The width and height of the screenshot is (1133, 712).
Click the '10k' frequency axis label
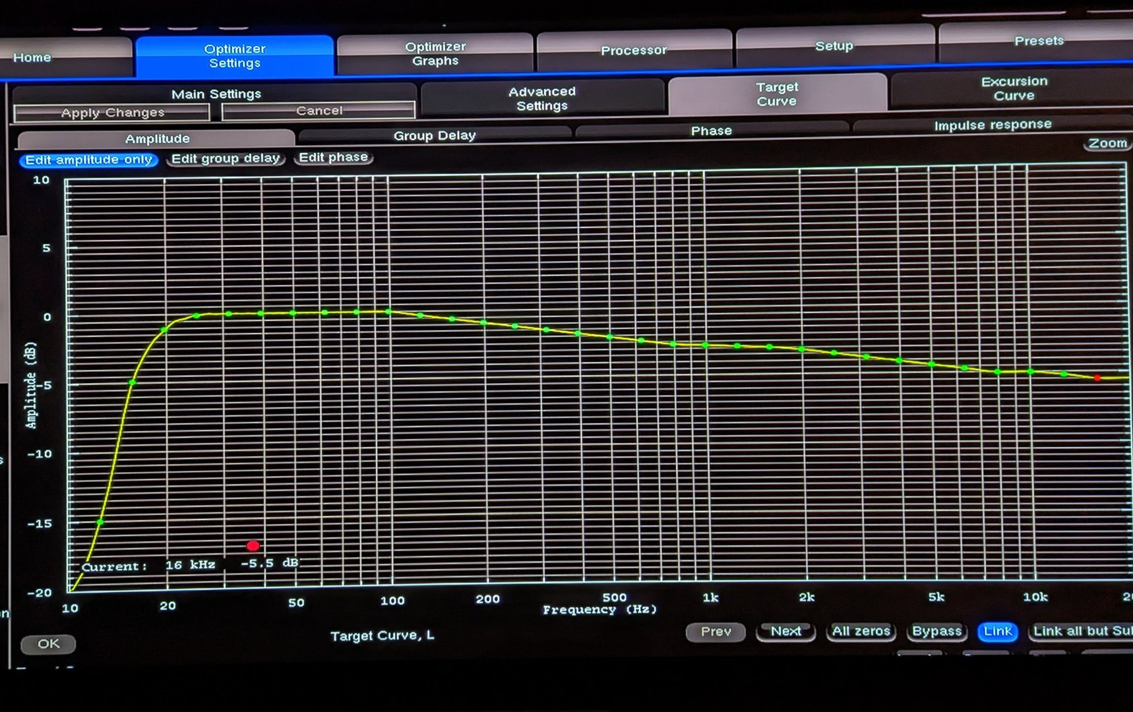[1035, 597]
